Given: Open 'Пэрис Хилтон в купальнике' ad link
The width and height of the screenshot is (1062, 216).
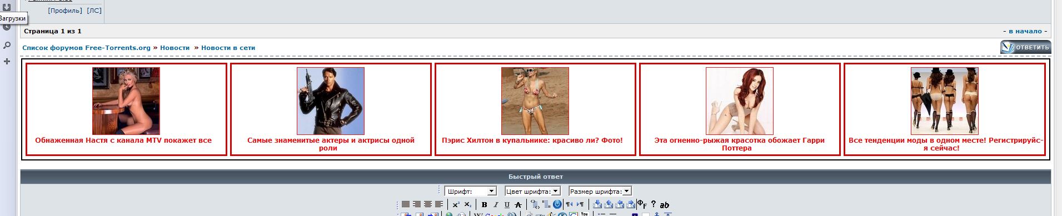Looking at the screenshot, I should tap(532, 140).
